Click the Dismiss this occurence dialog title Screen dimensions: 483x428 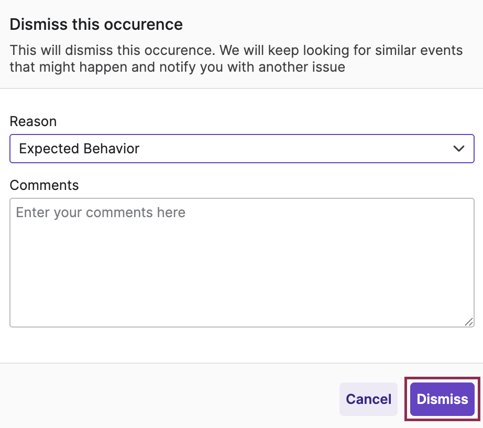click(96, 24)
